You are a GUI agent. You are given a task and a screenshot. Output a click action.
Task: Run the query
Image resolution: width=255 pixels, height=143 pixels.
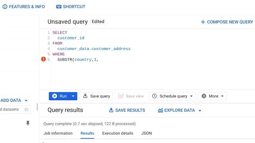(x=59, y=96)
